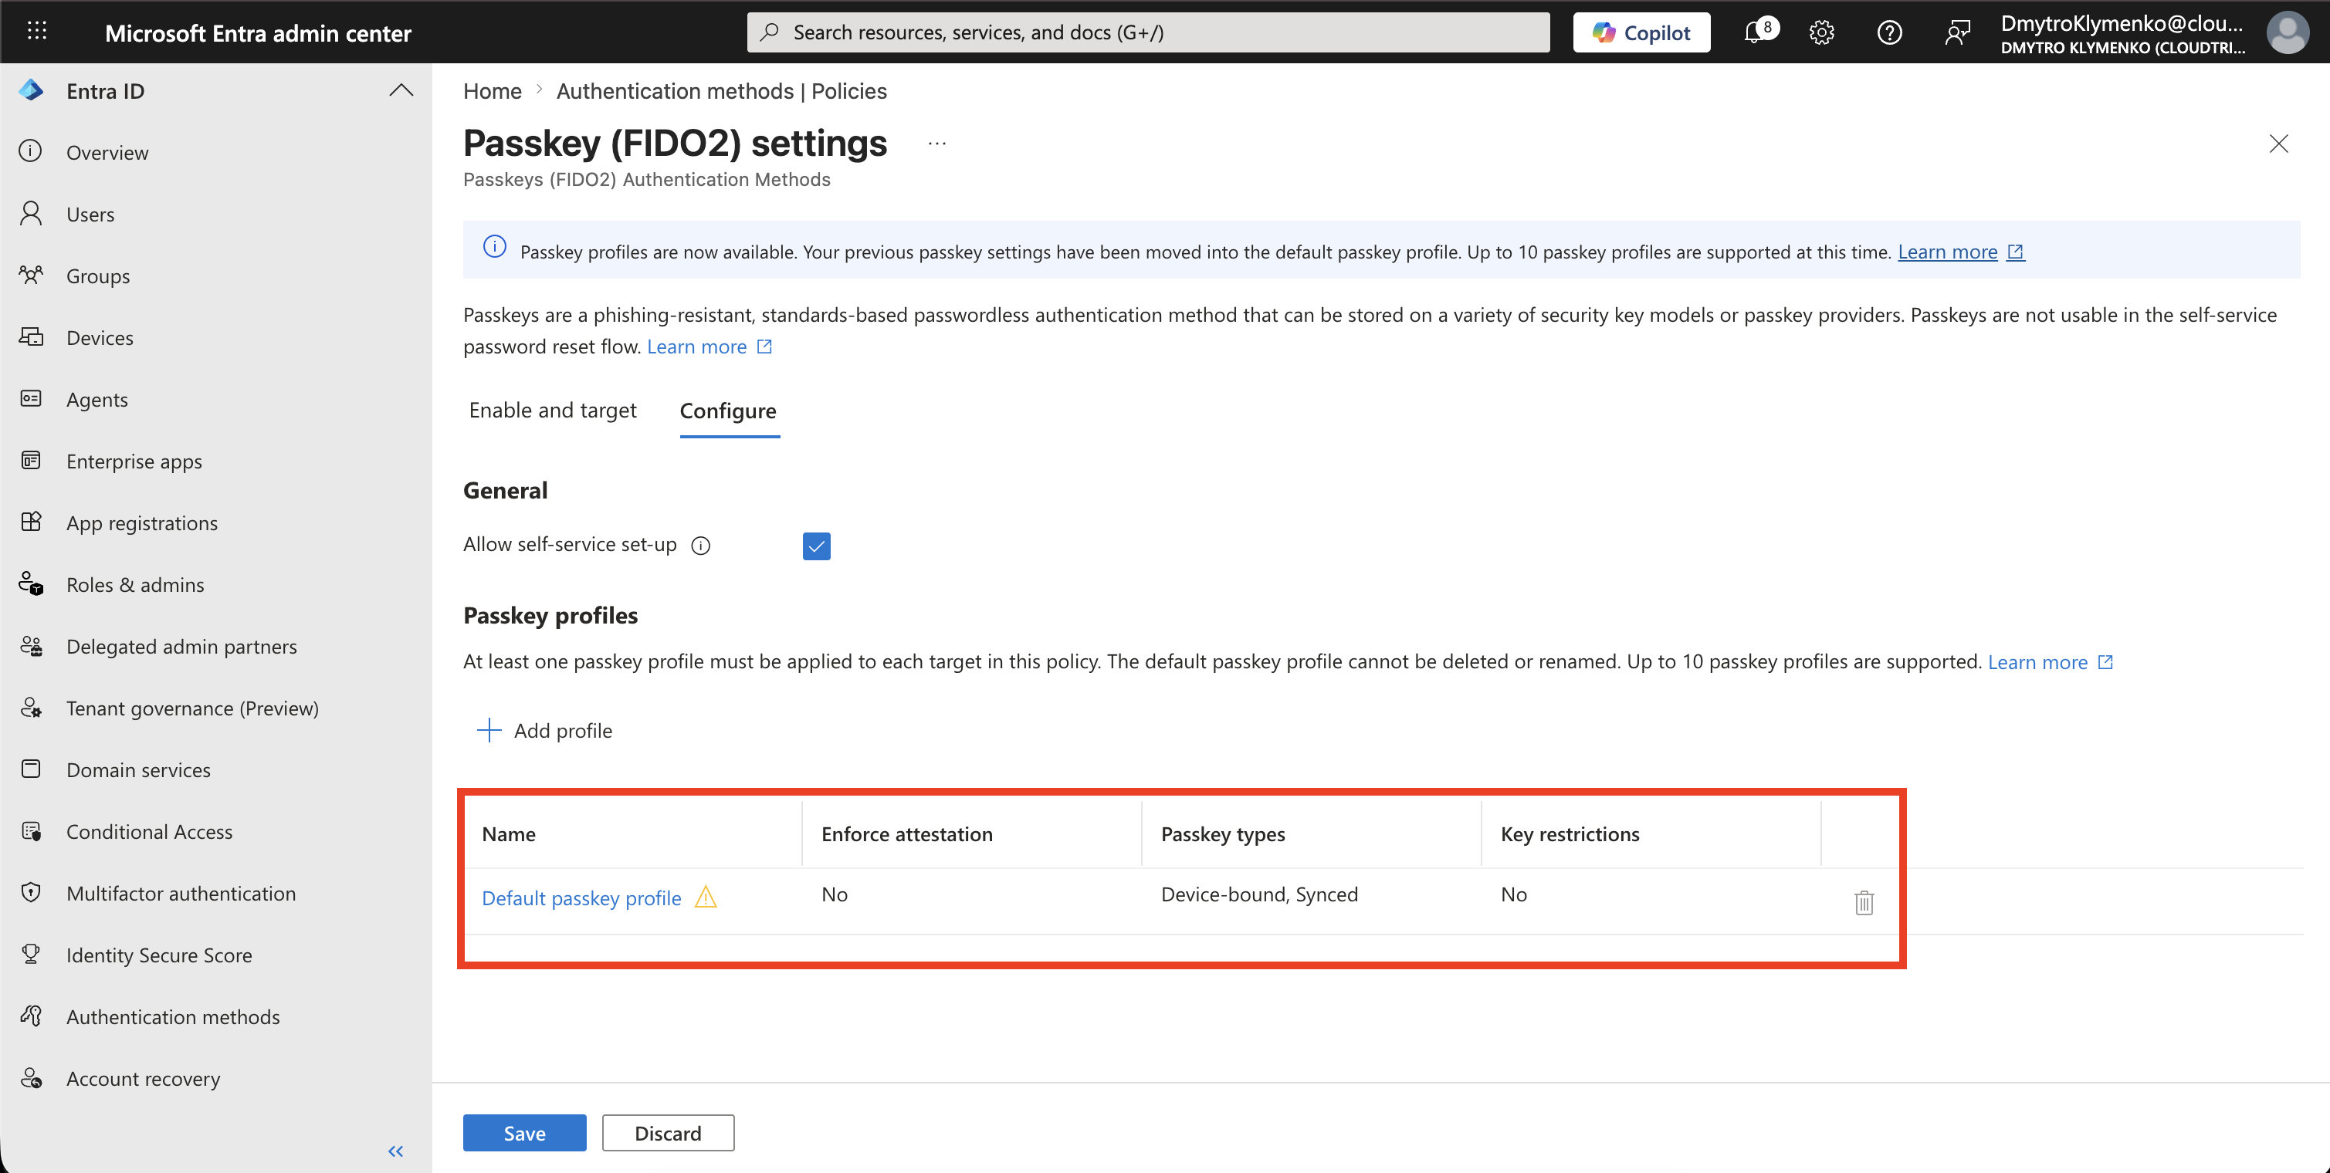Click the Delegated admin partners icon

click(x=31, y=646)
